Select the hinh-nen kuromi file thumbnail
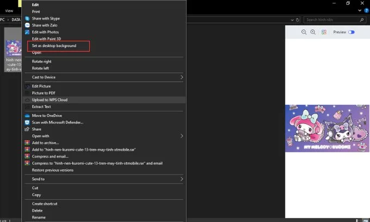The width and height of the screenshot is (370, 222). [13, 50]
